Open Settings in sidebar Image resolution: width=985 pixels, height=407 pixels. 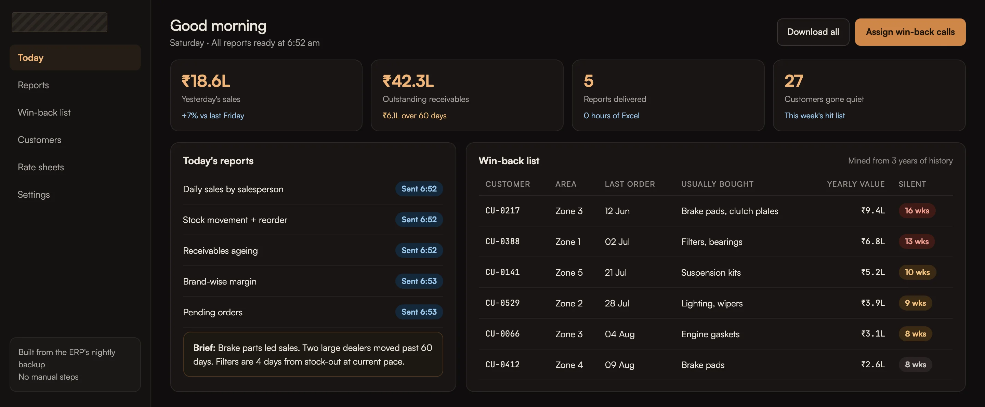tap(75, 194)
